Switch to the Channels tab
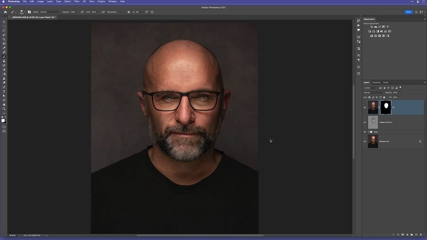The width and height of the screenshot is (427, 240). coord(376,83)
